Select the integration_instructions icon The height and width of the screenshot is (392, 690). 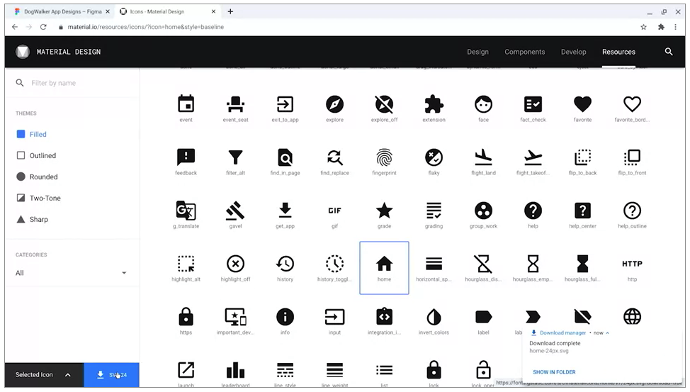(384, 317)
